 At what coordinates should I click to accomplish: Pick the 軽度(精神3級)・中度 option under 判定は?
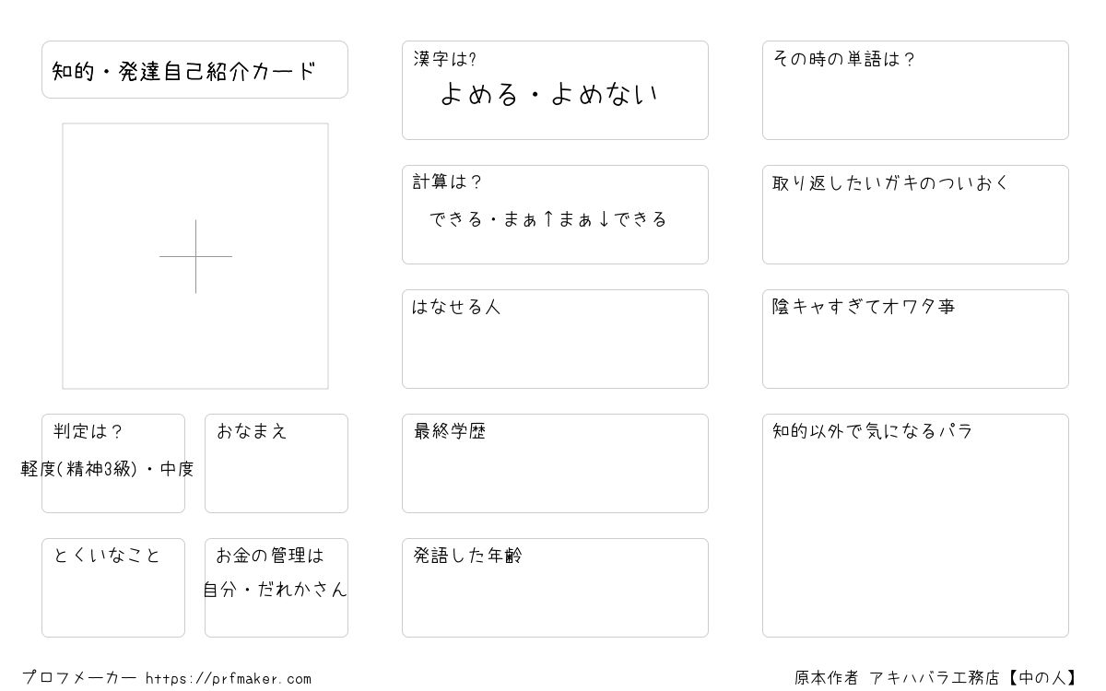point(108,469)
